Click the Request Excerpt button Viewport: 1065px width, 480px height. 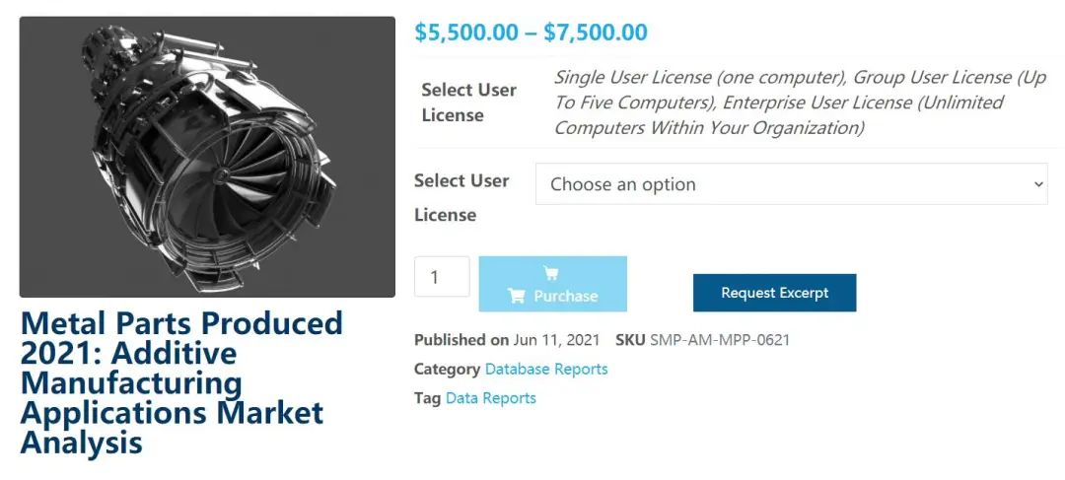[x=774, y=293]
